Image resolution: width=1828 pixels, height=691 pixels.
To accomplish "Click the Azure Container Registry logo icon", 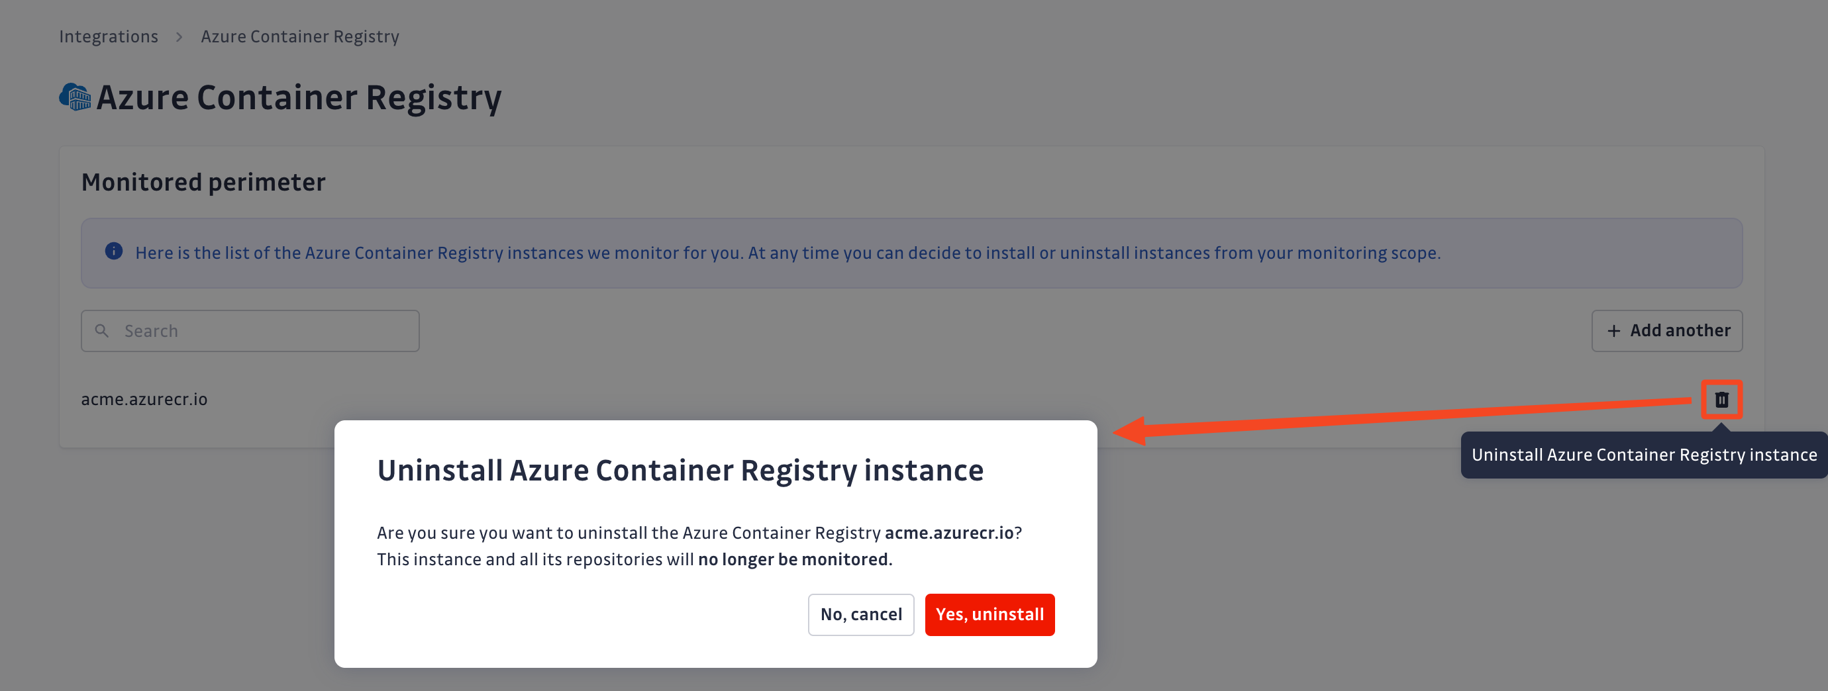I will (x=76, y=97).
